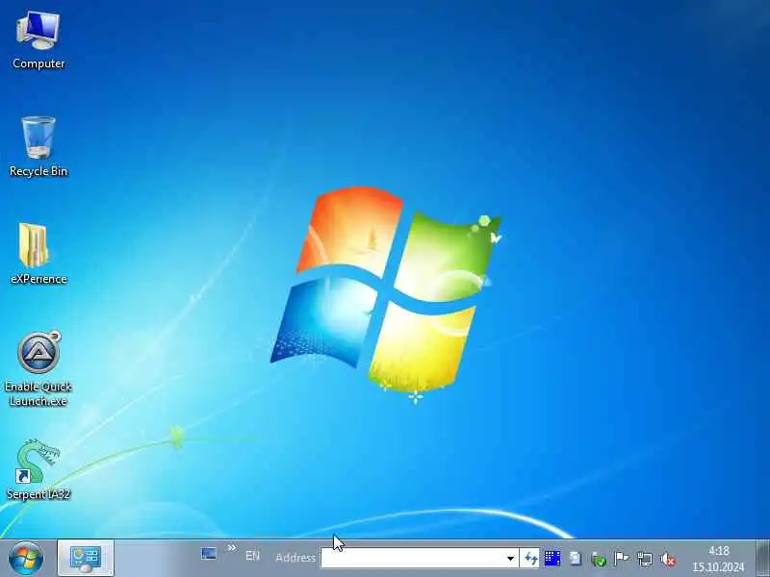Open the EN language bar indicator

[x=252, y=556]
